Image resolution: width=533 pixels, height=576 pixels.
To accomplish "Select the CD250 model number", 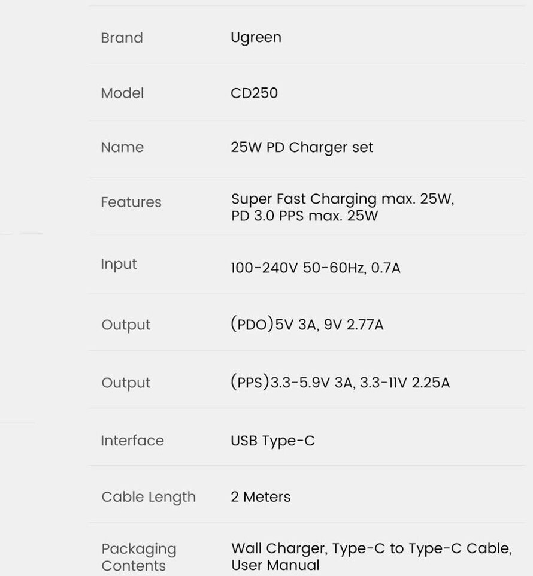I will click(254, 93).
